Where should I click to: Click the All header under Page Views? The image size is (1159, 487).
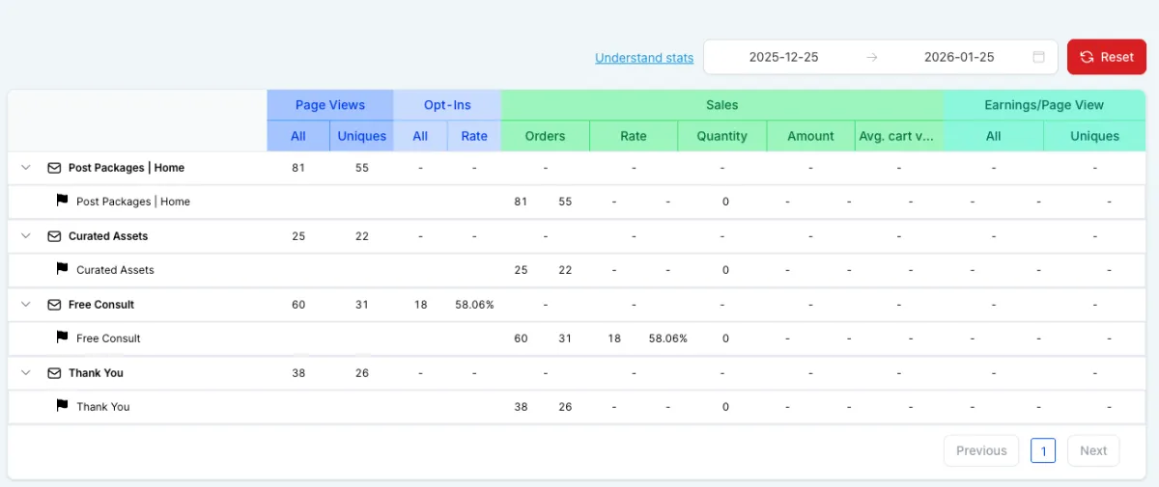[298, 136]
